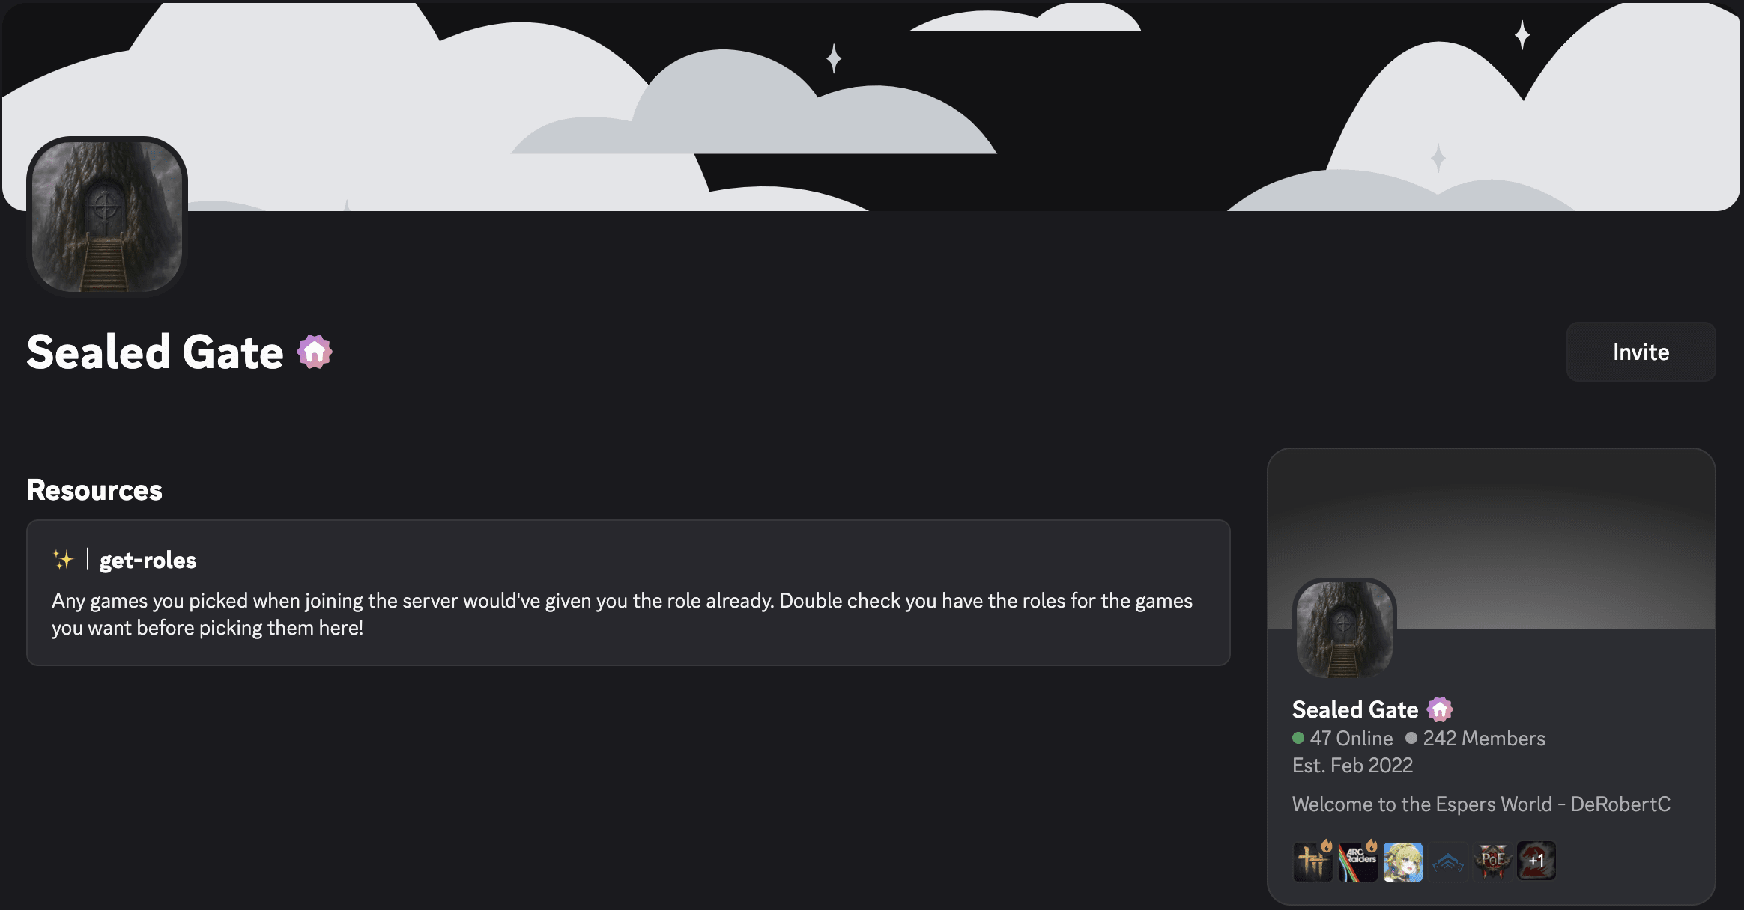
Task: Open the ARC Raiders game icon
Action: coord(1357,861)
